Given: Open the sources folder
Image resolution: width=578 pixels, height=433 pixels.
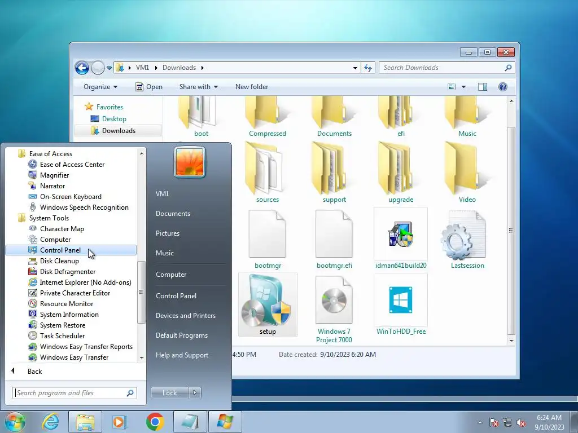Looking at the screenshot, I should [x=264, y=168].
